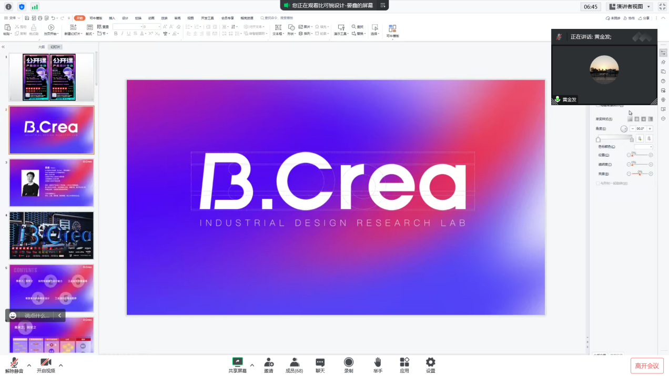The width and height of the screenshot is (669, 376).
Task: Click the meeting info icon
Action: tap(8, 7)
